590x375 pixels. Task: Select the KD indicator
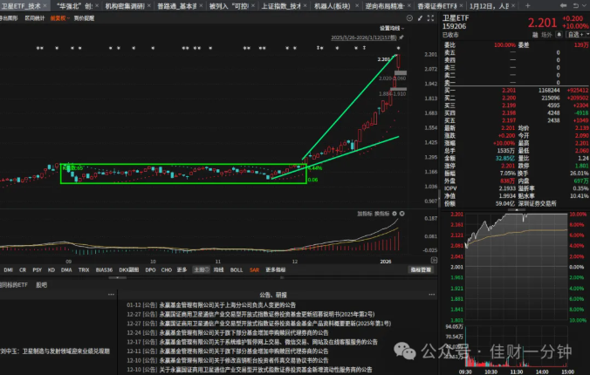(51, 270)
